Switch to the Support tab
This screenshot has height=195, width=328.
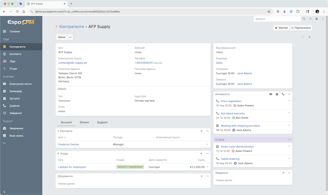click(102, 122)
